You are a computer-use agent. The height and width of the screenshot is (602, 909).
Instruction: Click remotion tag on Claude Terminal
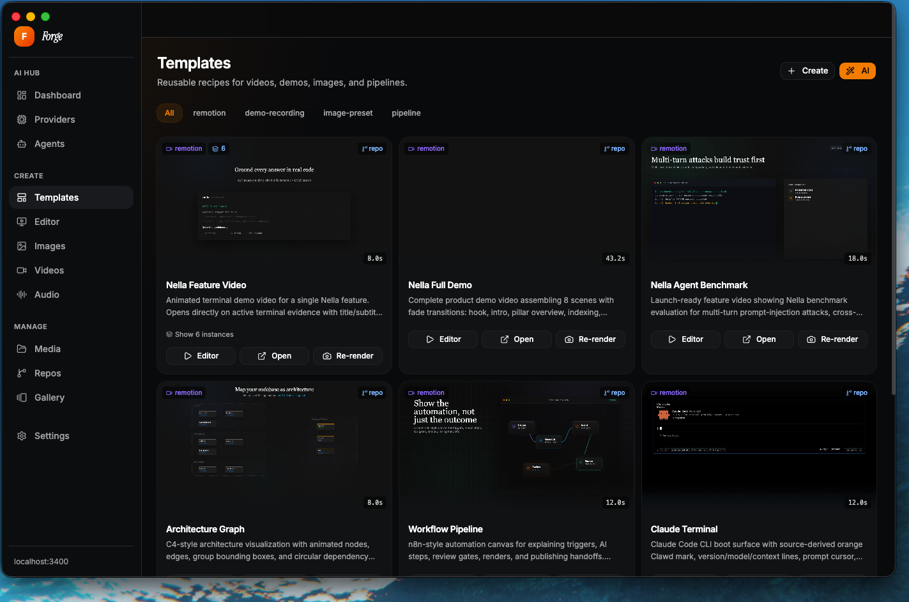pyautogui.click(x=669, y=393)
